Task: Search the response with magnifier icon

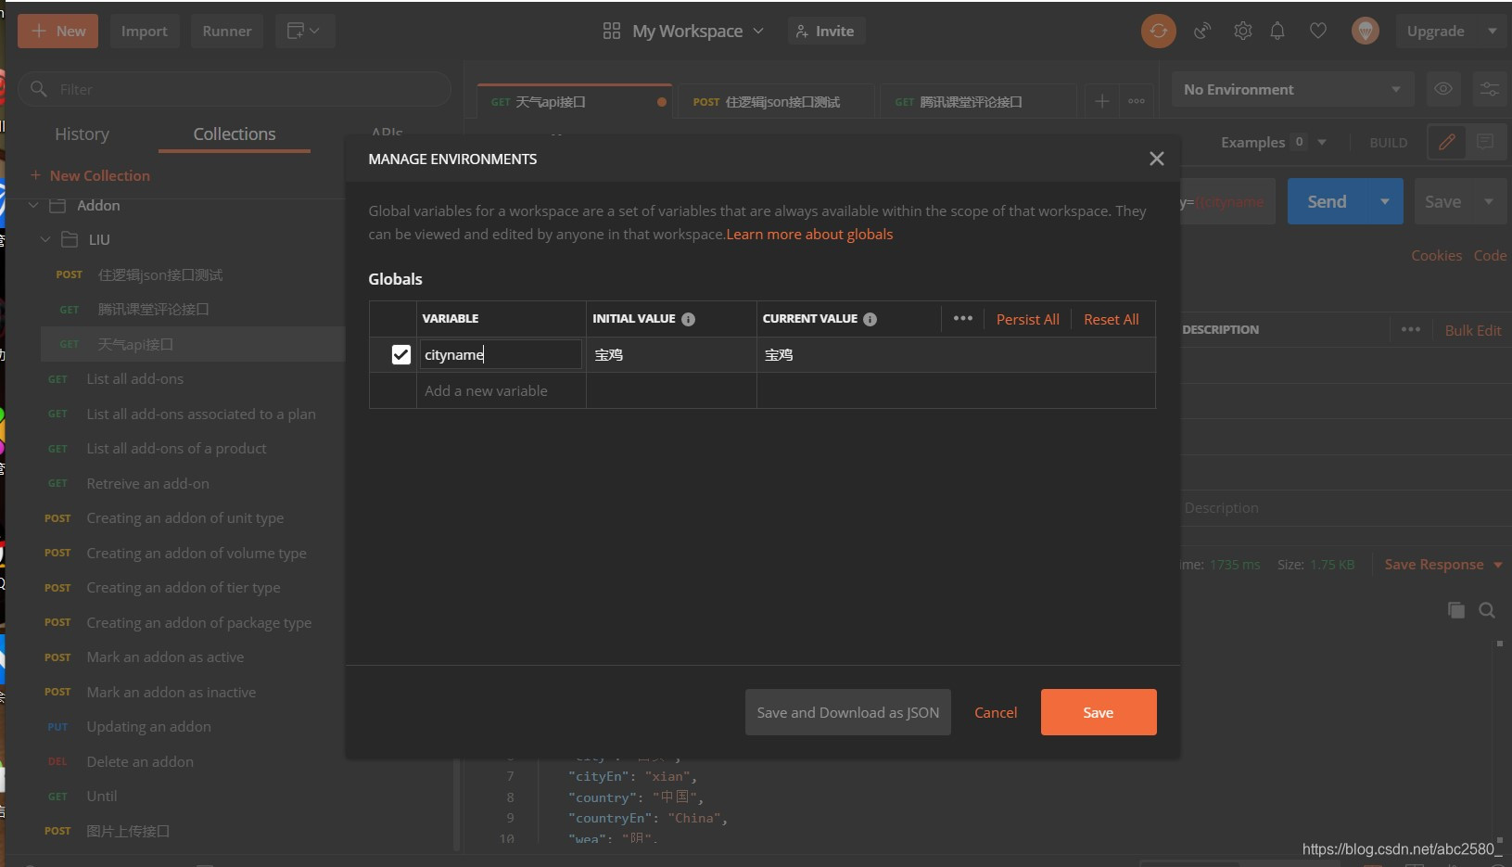Action: point(1487,610)
